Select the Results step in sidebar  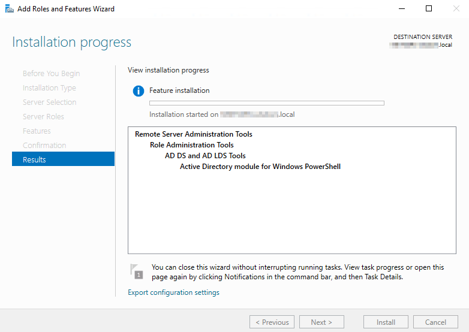pos(63,159)
